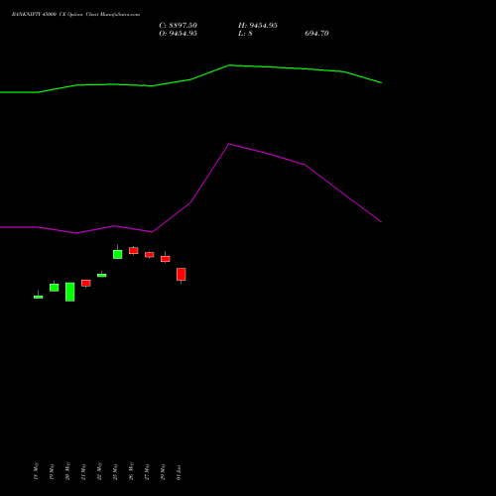Click the 18 May date label
Screen dimensions: 496x496
click(36, 471)
